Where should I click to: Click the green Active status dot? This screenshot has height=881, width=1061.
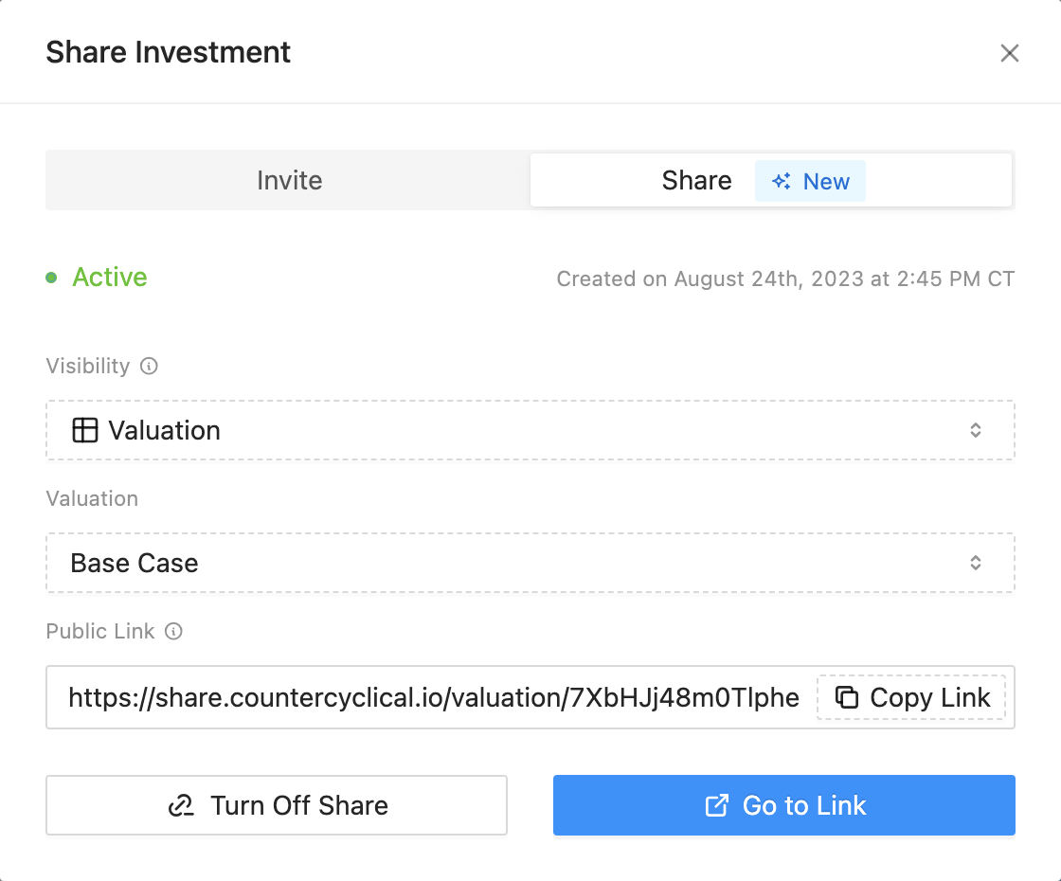pyautogui.click(x=51, y=278)
